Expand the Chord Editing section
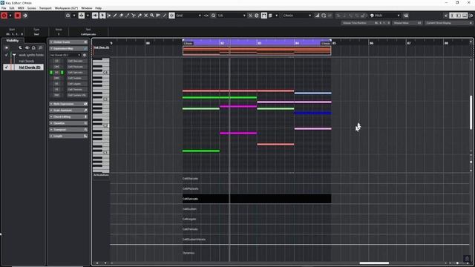This screenshot has height=267, width=475. [x=68, y=116]
